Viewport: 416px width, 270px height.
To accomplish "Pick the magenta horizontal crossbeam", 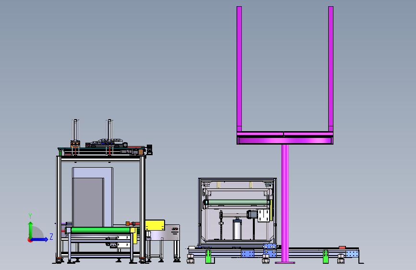I will (285, 138).
